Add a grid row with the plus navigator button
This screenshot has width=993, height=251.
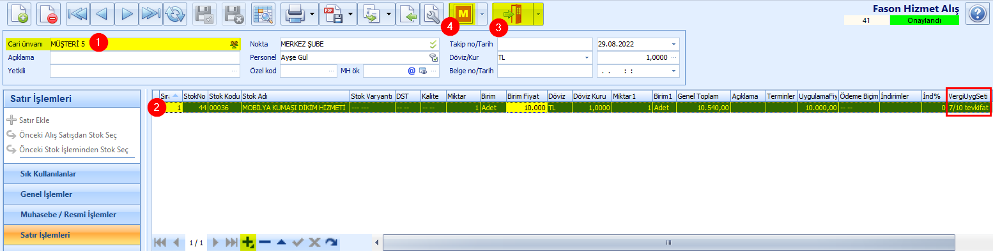click(x=248, y=243)
